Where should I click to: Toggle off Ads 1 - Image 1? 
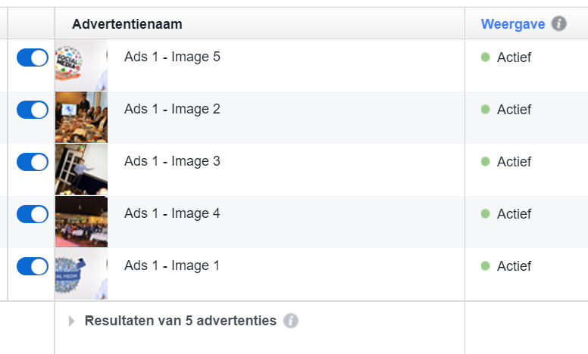(x=33, y=266)
